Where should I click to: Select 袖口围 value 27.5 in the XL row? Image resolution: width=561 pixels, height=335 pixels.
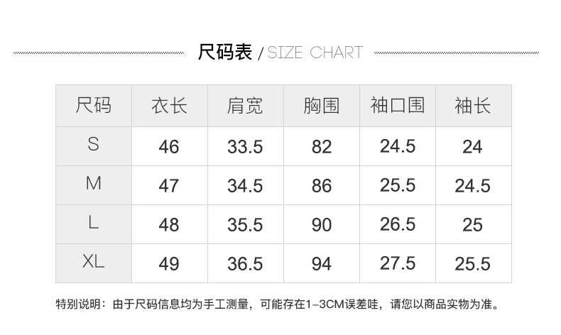(398, 263)
